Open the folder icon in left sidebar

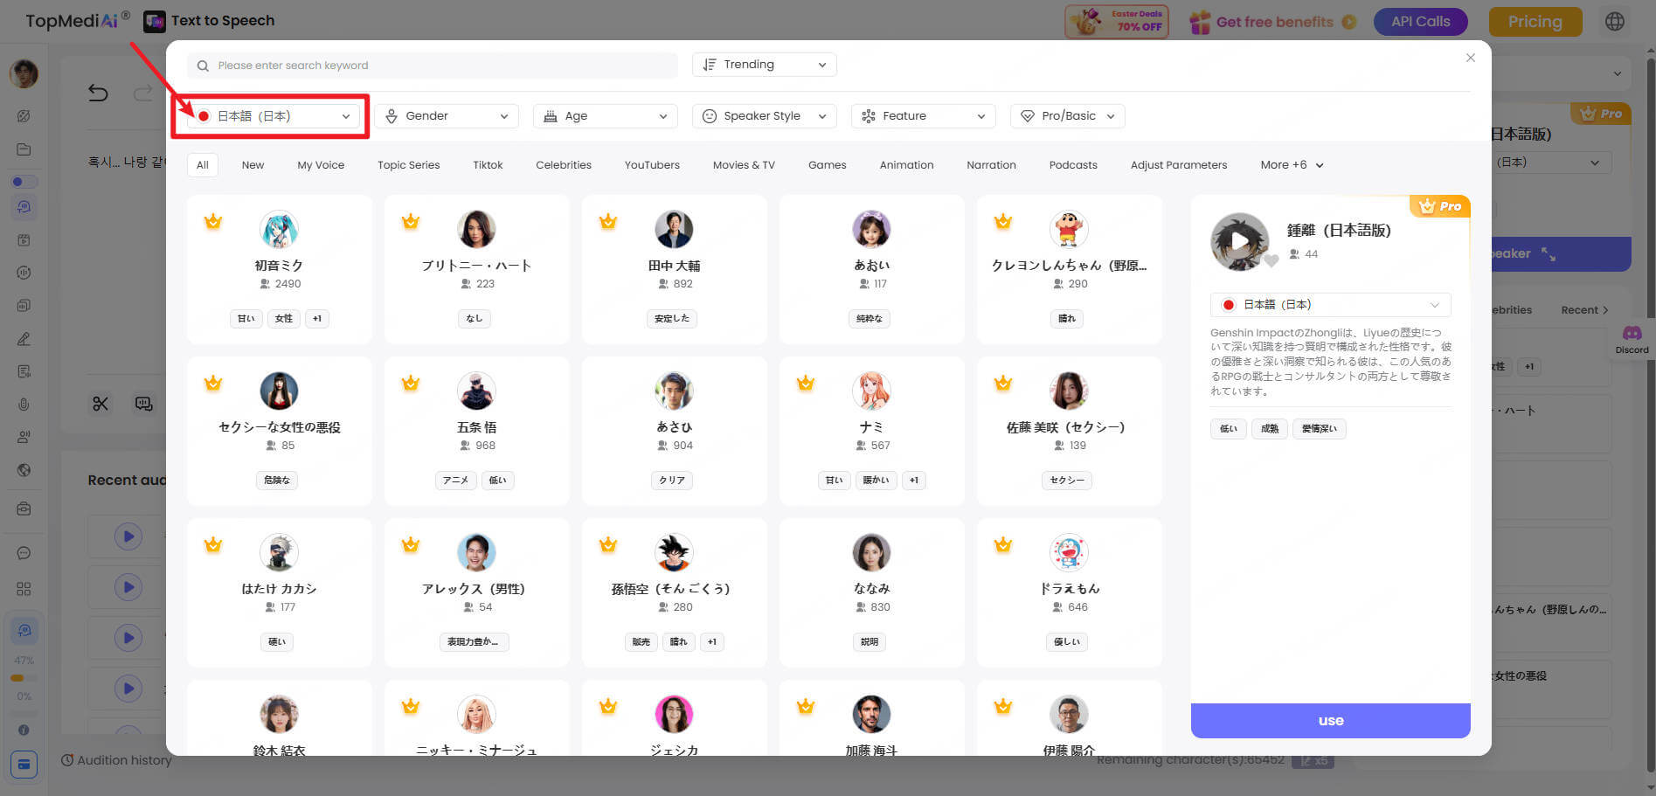point(24,149)
